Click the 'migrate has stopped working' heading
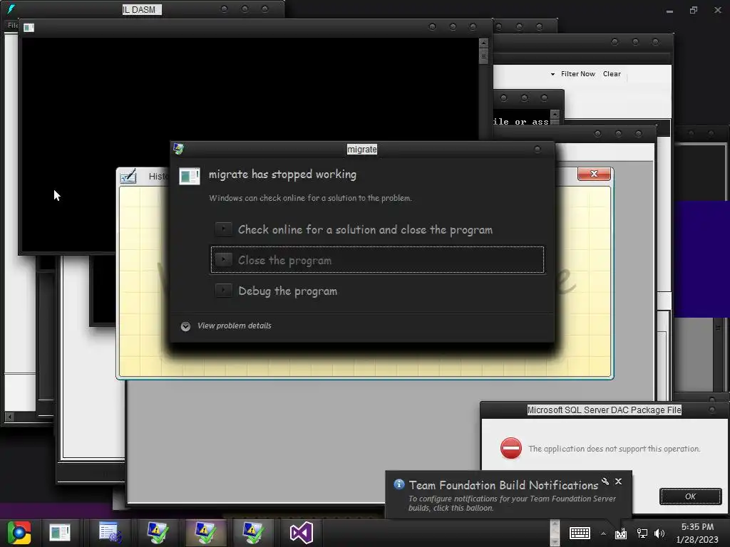The width and height of the screenshot is (730, 547). (282, 174)
